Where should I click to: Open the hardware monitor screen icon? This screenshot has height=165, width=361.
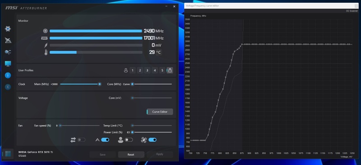pos(8,64)
